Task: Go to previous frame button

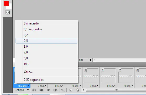Action: point(41,90)
